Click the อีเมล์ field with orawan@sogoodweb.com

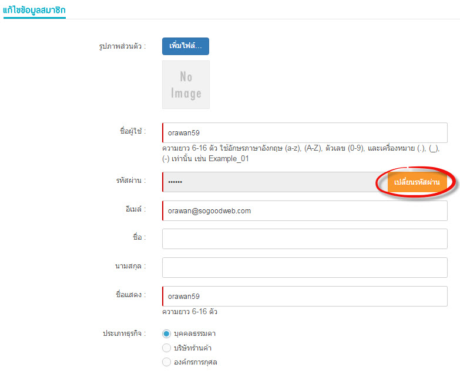[x=305, y=210]
